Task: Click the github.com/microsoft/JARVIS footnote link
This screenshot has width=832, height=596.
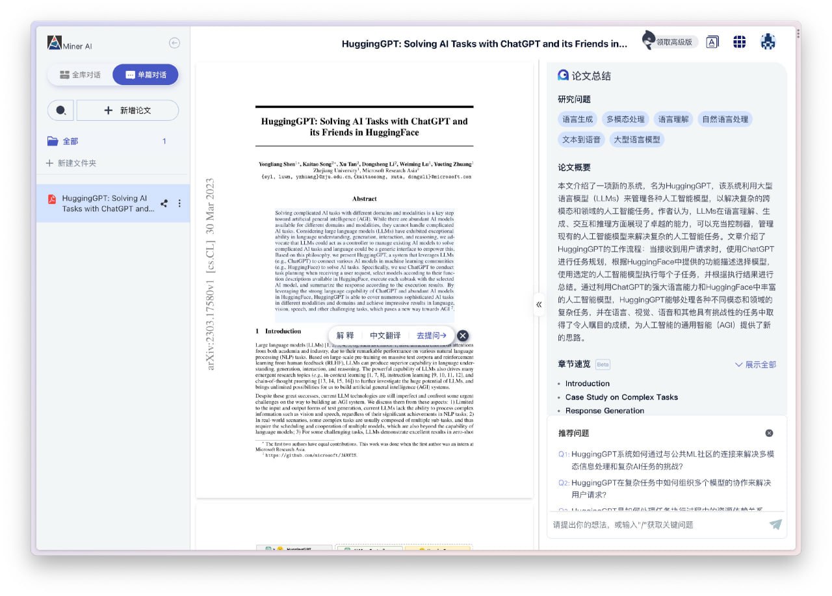Action: pos(311,456)
